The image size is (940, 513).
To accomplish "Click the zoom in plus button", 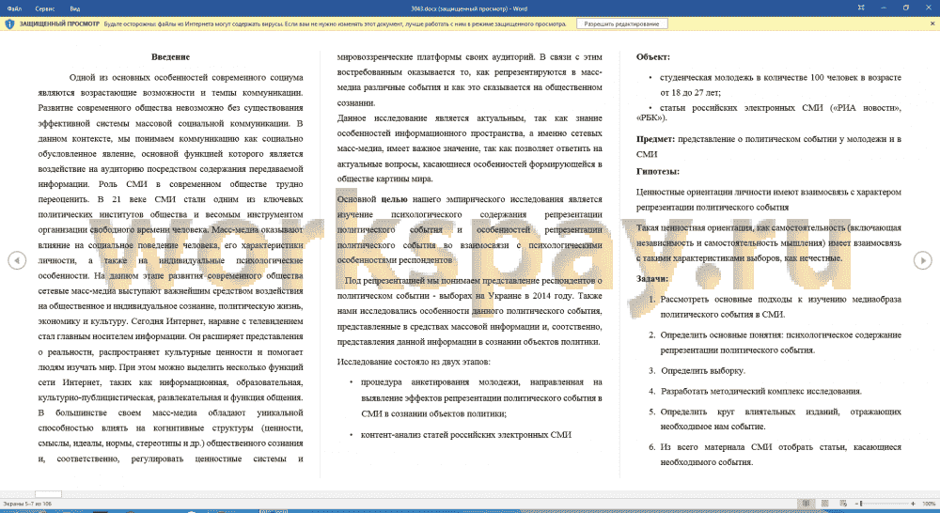I will (913, 504).
